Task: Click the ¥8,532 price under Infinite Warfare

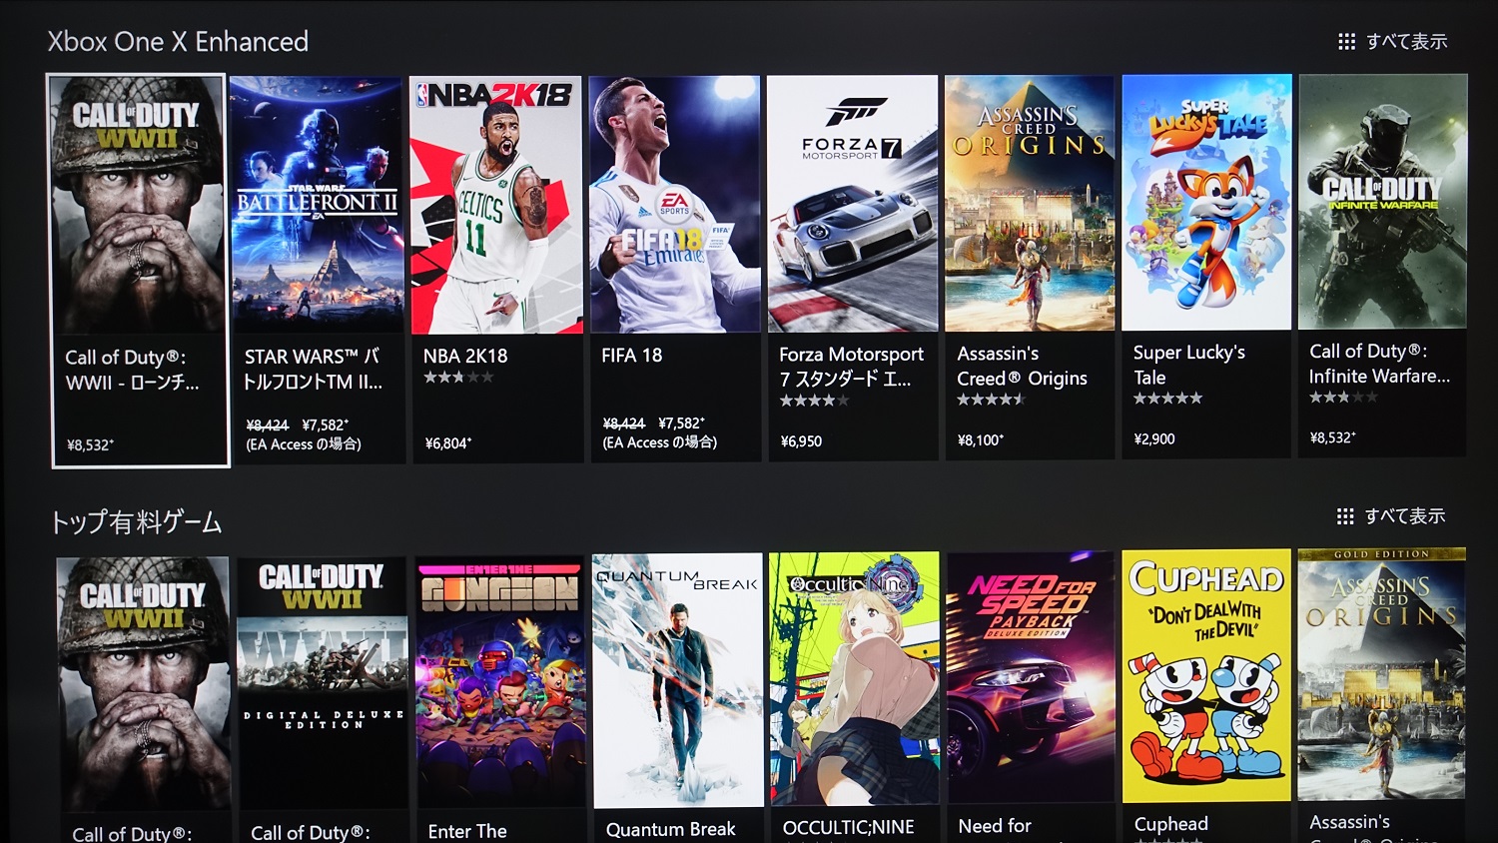Action: (1333, 437)
